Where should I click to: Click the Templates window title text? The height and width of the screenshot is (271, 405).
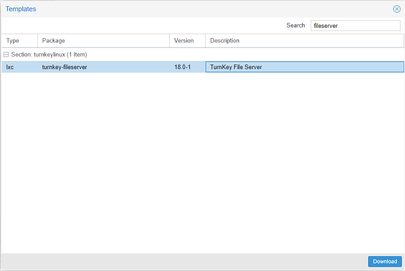21,9
